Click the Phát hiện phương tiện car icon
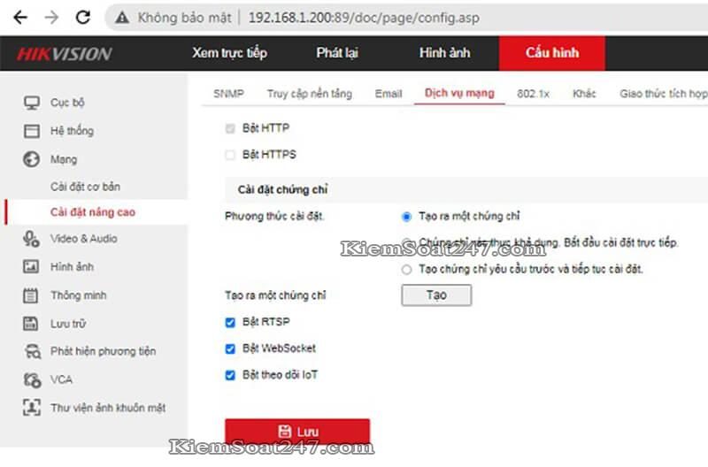 click(32, 351)
